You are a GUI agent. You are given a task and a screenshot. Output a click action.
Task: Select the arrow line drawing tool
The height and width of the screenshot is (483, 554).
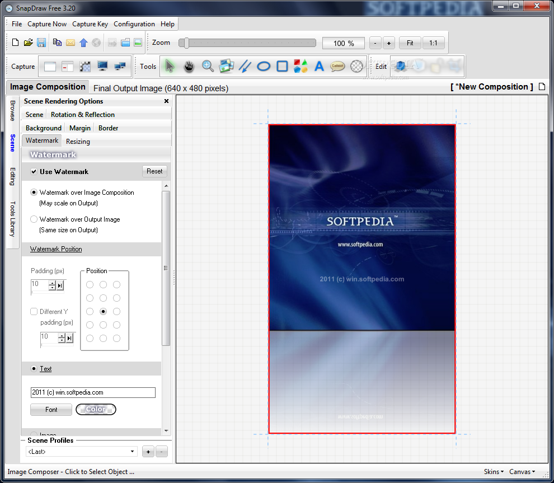pos(245,67)
